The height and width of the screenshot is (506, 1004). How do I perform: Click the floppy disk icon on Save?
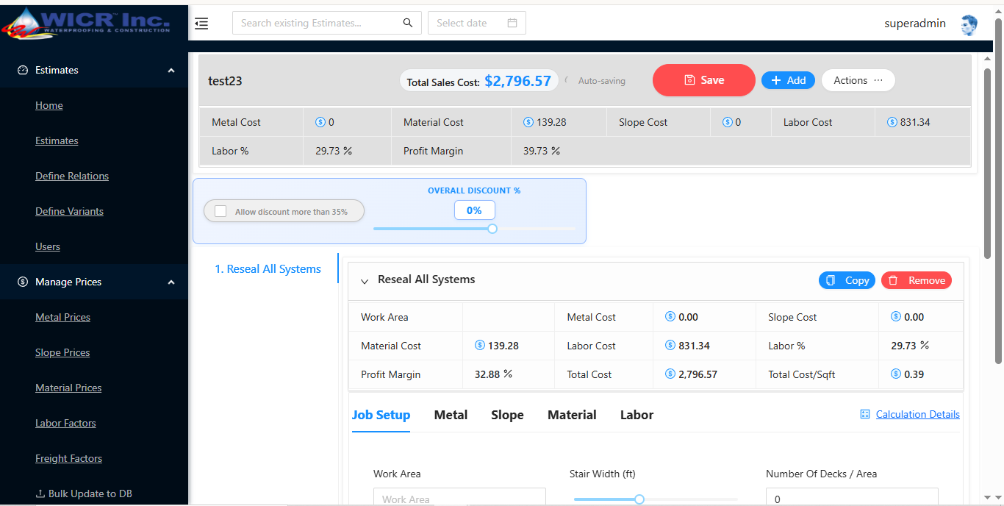[x=689, y=80]
